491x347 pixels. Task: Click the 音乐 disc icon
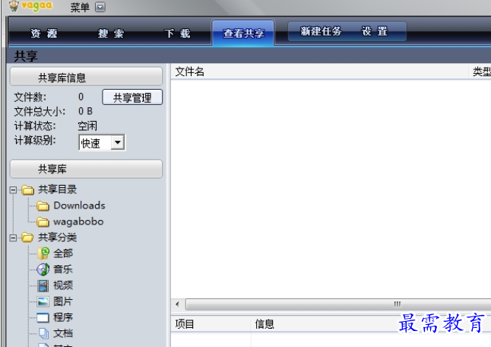click(x=43, y=269)
